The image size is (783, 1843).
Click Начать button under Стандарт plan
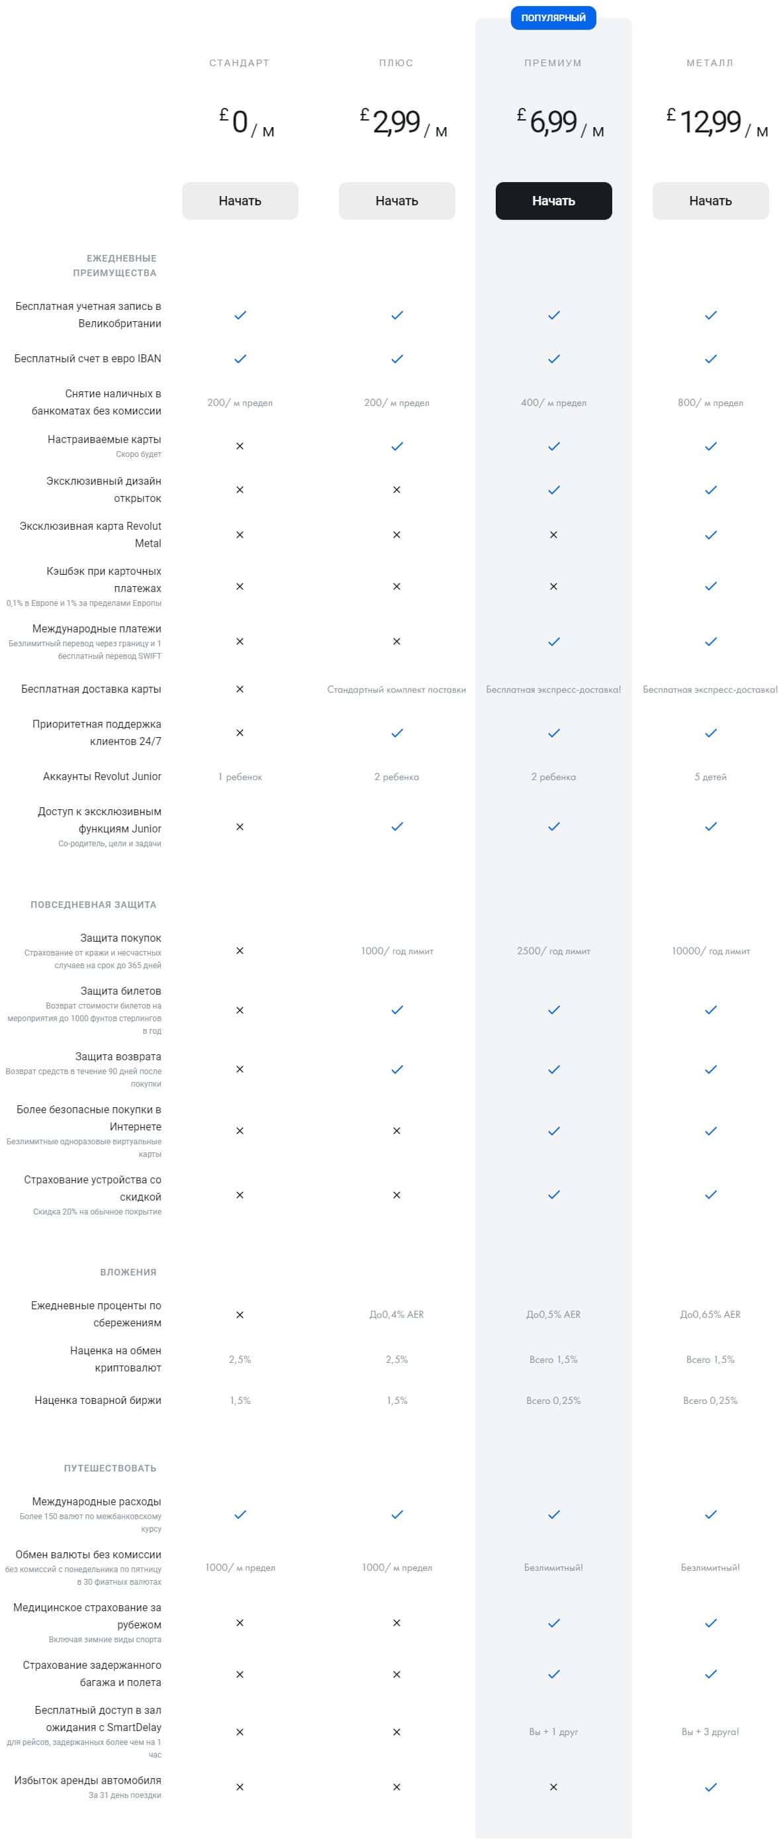pos(240,201)
